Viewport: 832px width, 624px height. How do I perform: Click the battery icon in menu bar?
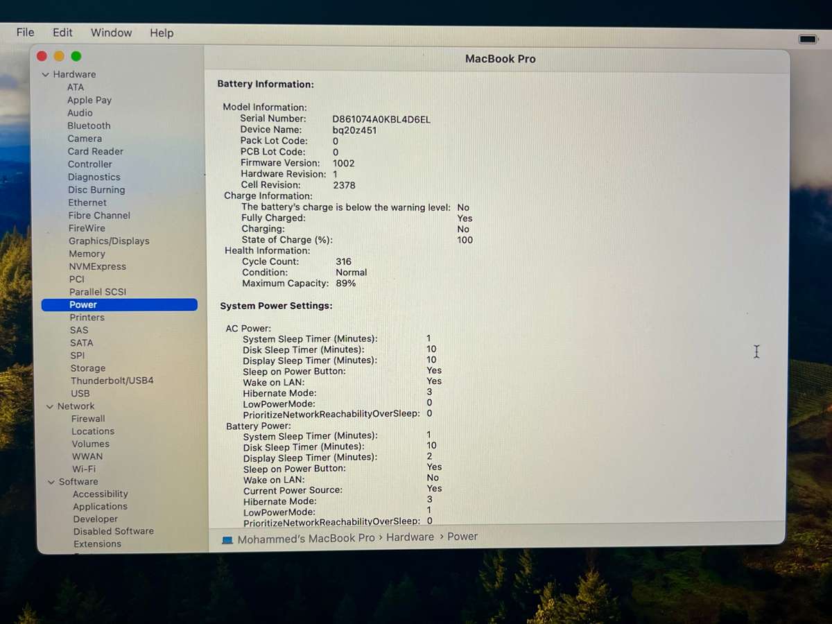pos(808,40)
